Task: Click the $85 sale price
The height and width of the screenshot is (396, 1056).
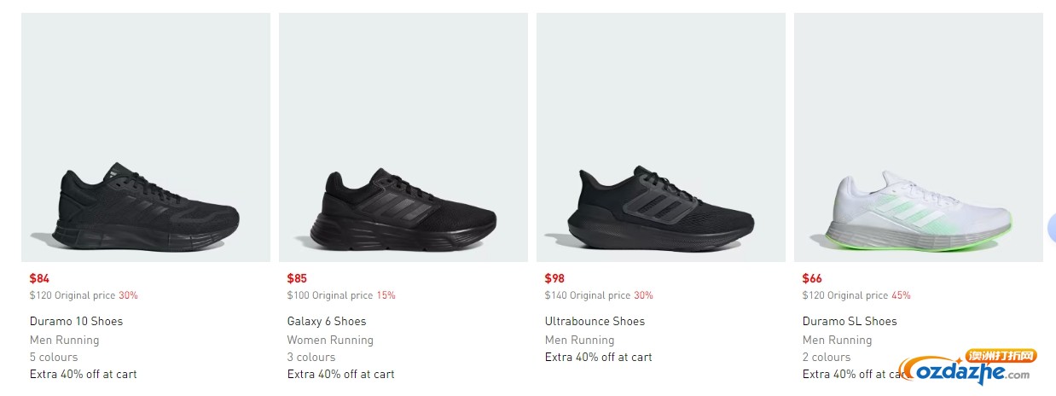Action: (x=297, y=278)
